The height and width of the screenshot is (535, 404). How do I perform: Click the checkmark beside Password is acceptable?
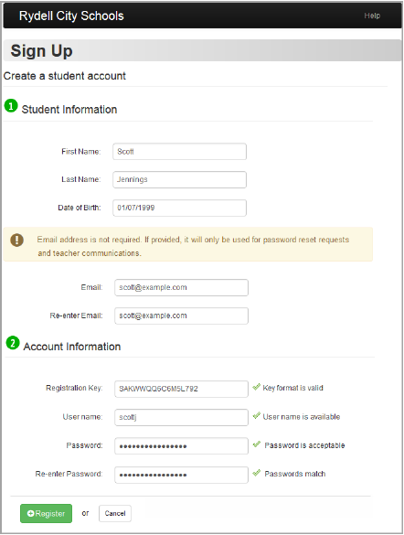click(256, 444)
